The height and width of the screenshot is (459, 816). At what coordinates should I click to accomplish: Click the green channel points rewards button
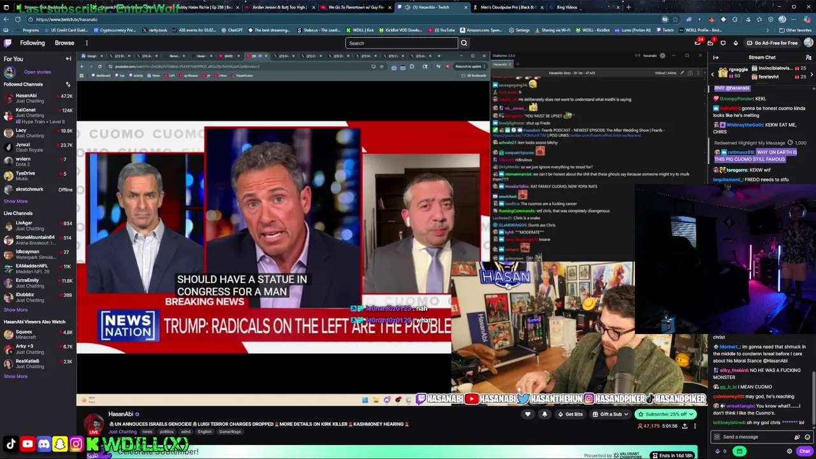tap(739, 451)
